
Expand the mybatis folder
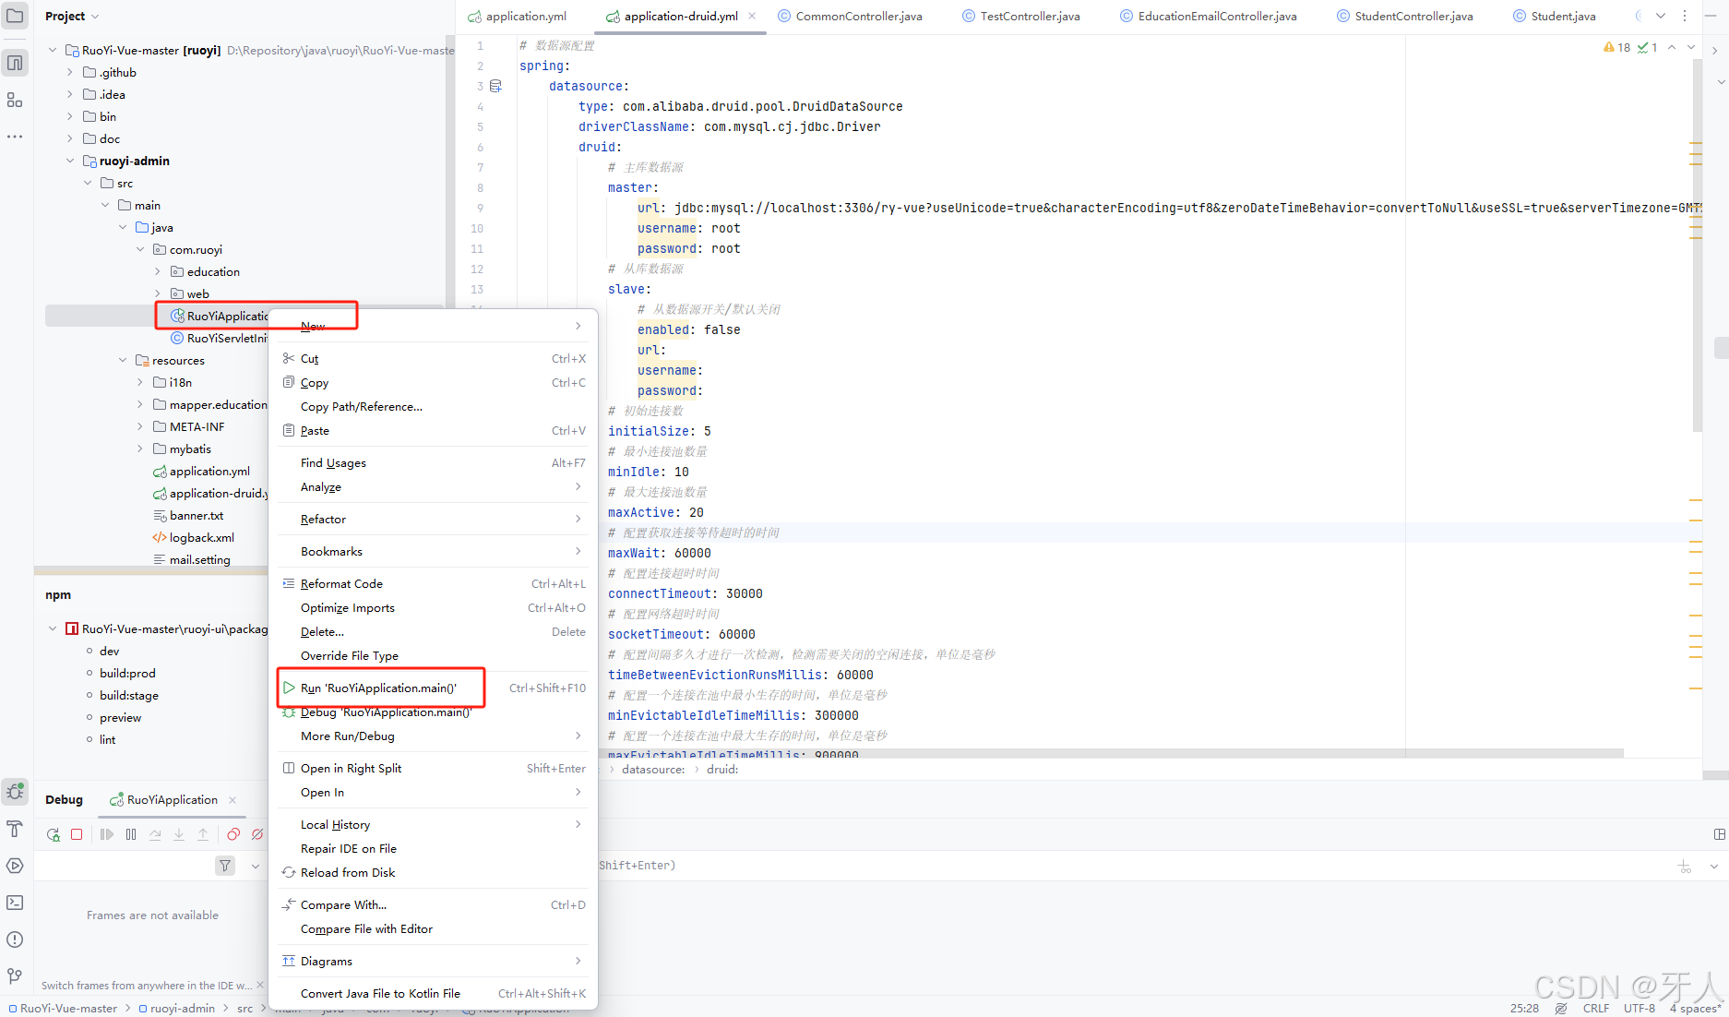[140, 449]
